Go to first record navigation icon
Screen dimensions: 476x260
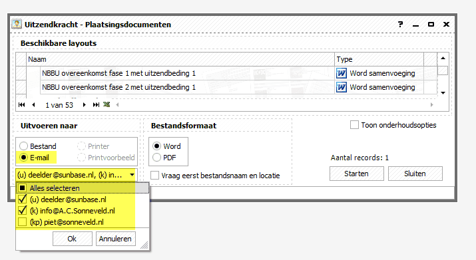[x=21, y=104]
